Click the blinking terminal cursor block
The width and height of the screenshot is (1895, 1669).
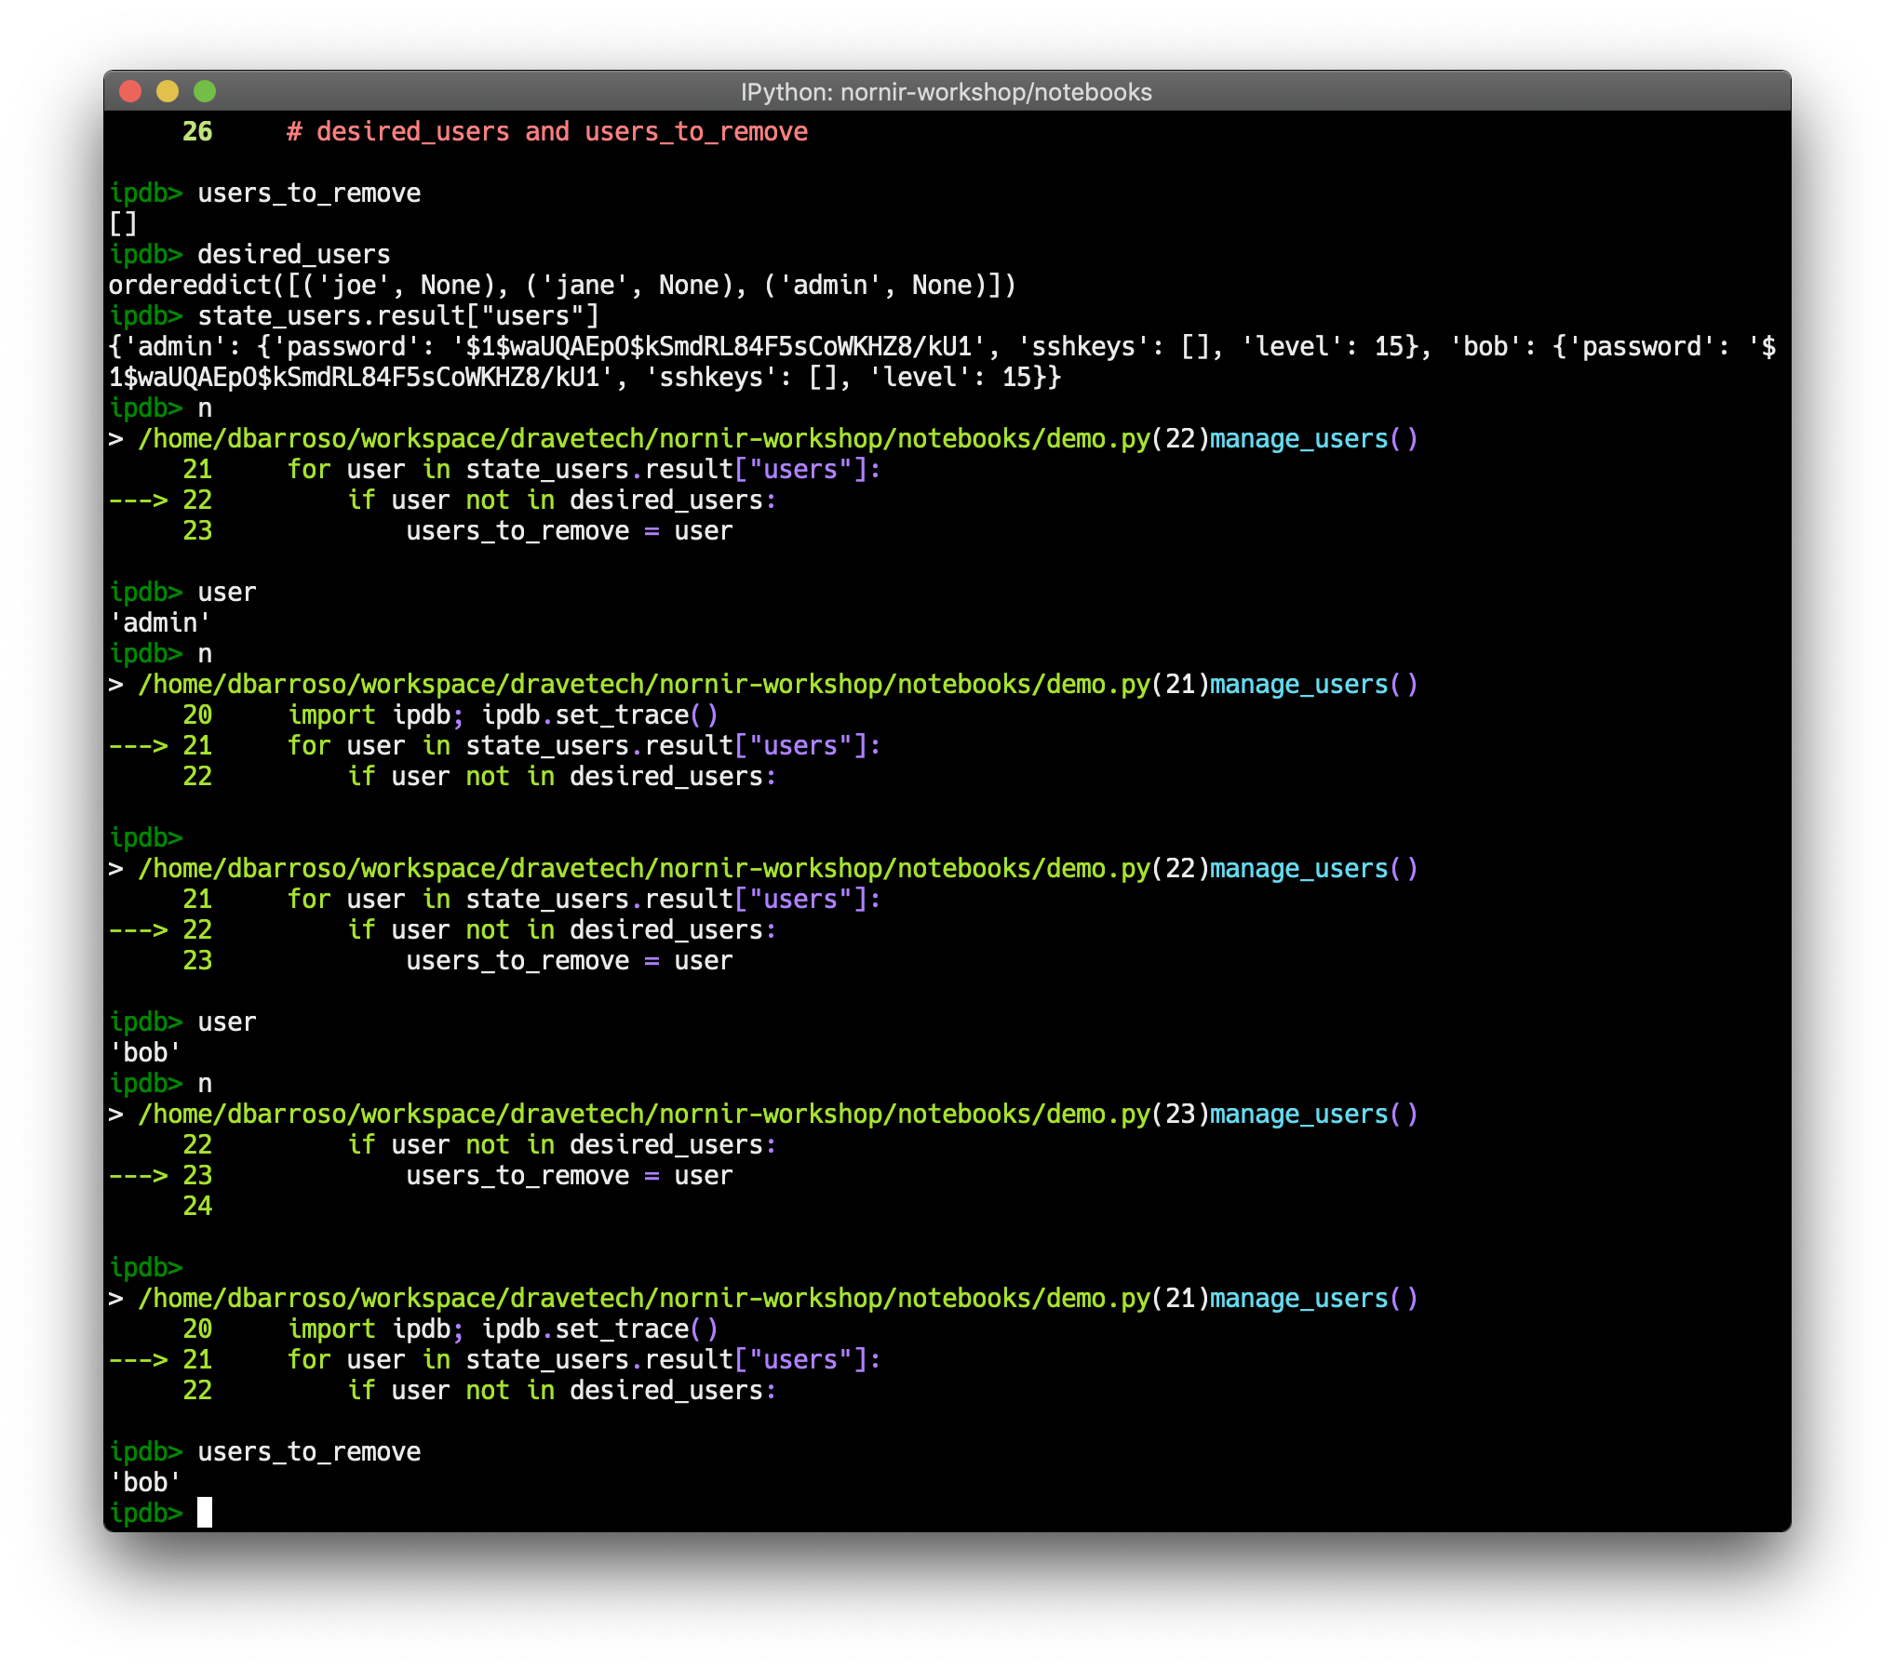tap(206, 1511)
